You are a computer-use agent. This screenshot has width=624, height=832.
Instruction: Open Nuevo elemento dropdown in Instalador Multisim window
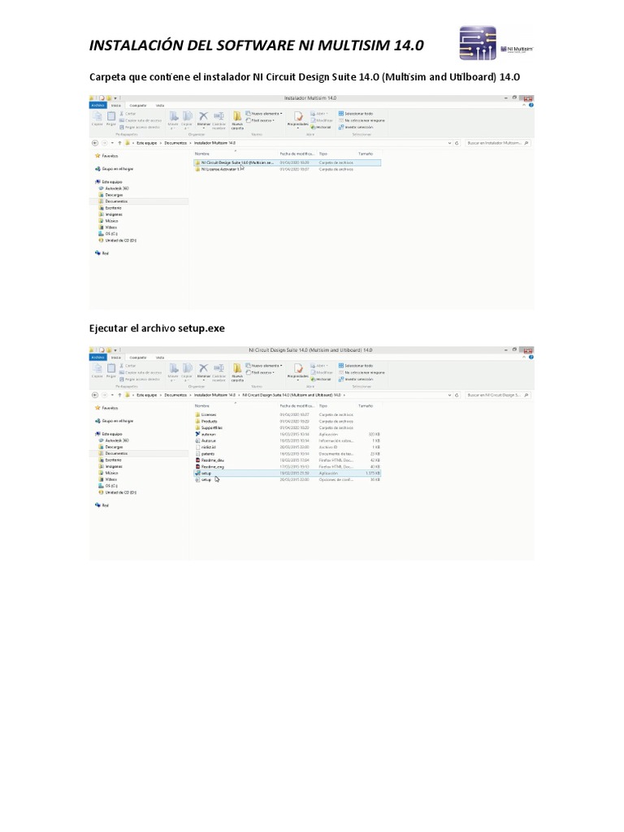coord(264,114)
